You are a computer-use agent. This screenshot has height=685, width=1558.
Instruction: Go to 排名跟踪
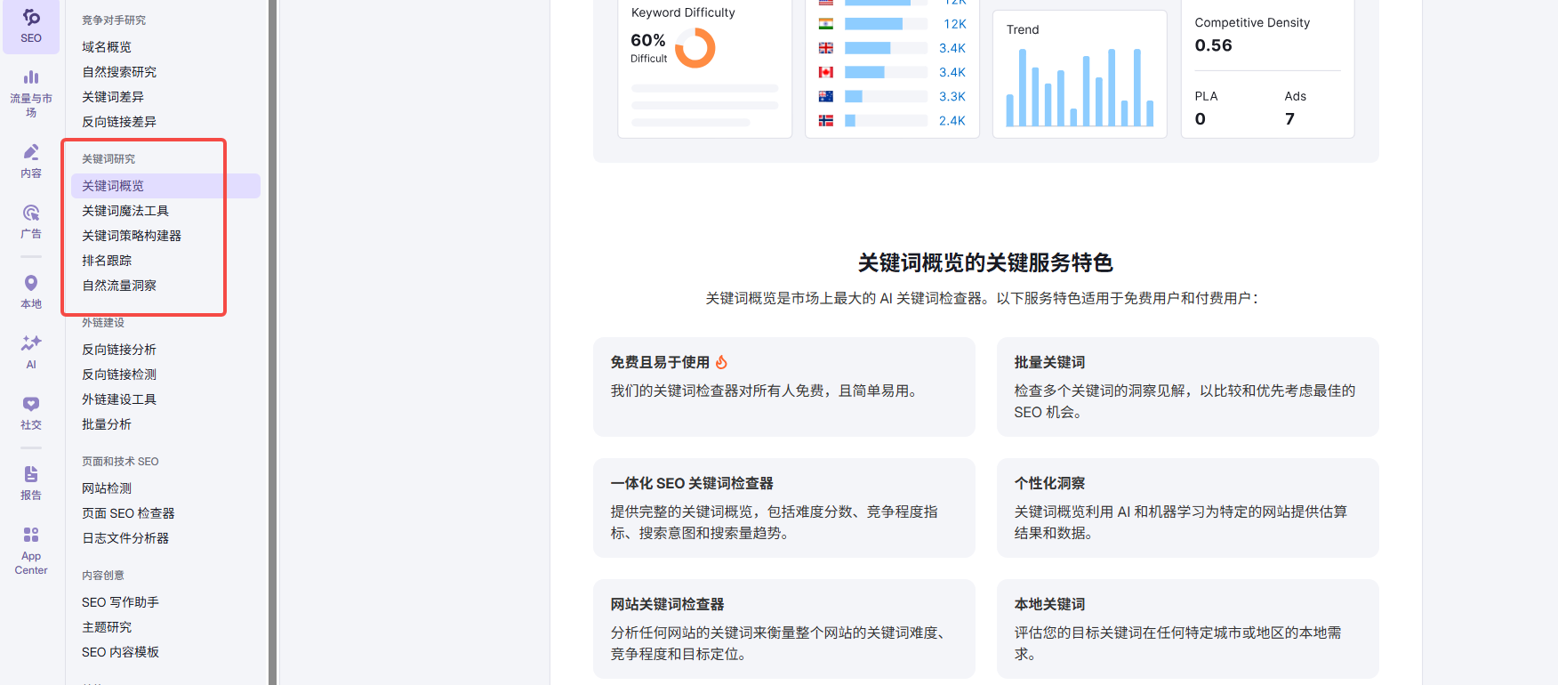107,261
